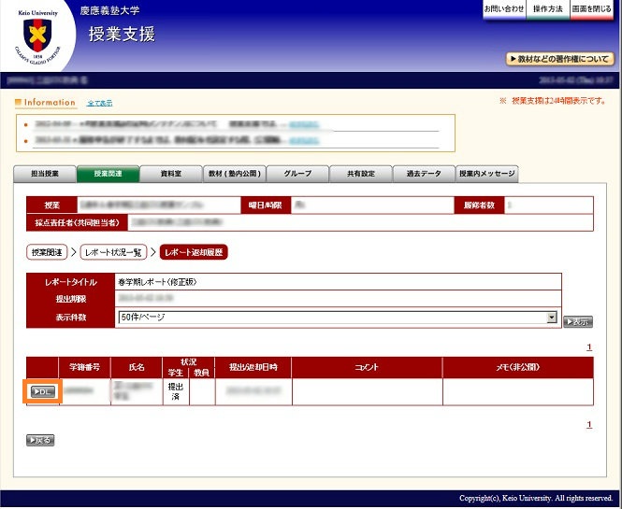Navigate to レポート状況一覧 breadcrumb
The height and width of the screenshot is (509, 622).
coord(112,252)
